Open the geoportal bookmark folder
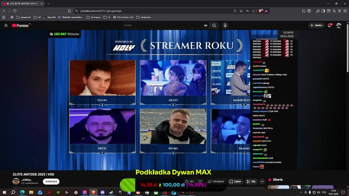Viewport: 349px width, 196px height. [24, 17]
